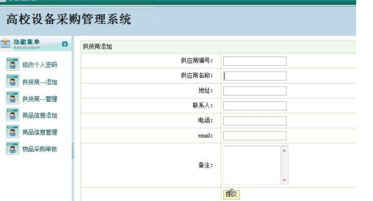Click the 高校设备采购管理系统 title
The height and width of the screenshot is (201, 373).
(x=69, y=19)
